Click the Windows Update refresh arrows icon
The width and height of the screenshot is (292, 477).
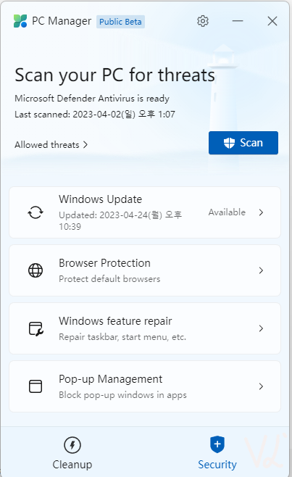click(36, 212)
